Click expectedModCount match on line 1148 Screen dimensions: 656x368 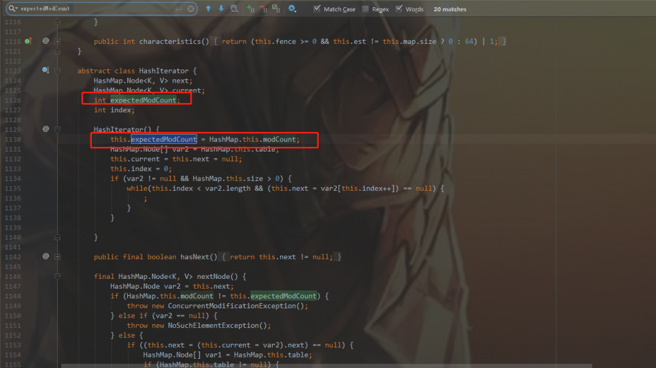tap(283, 296)
